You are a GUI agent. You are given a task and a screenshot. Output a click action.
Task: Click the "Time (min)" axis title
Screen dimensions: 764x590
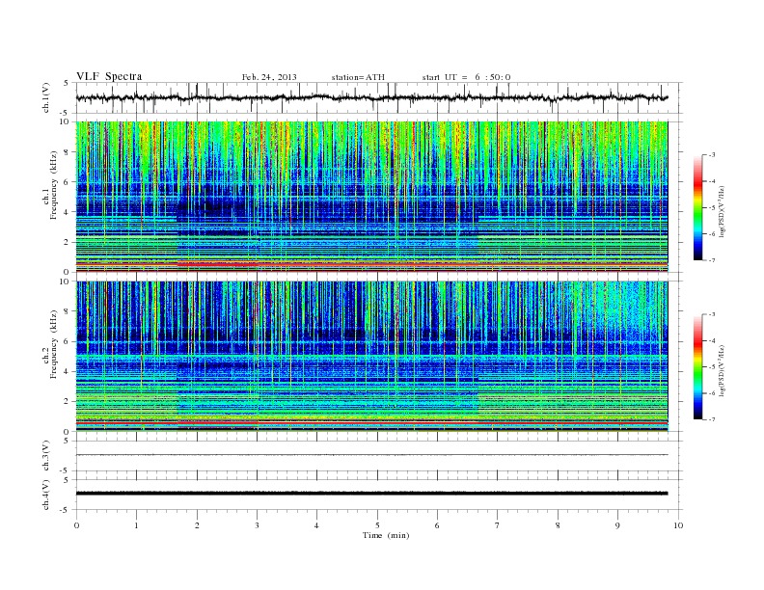386,535
